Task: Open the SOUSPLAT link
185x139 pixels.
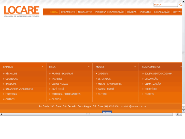Action: (68, 74)
